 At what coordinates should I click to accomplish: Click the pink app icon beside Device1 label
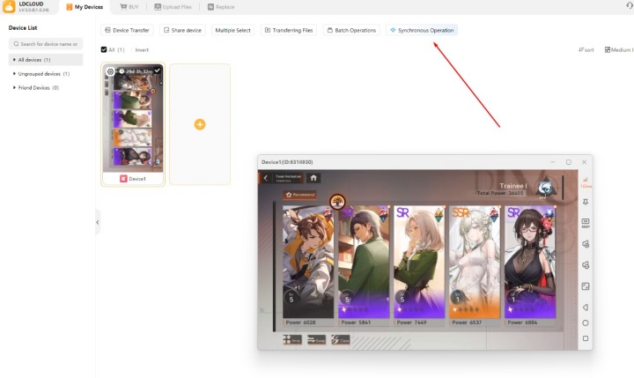123,179
